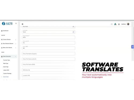This screenshot has width=134, height=100.
Task: Add new chef with the plus icon
Action: [x=73, y=32]
